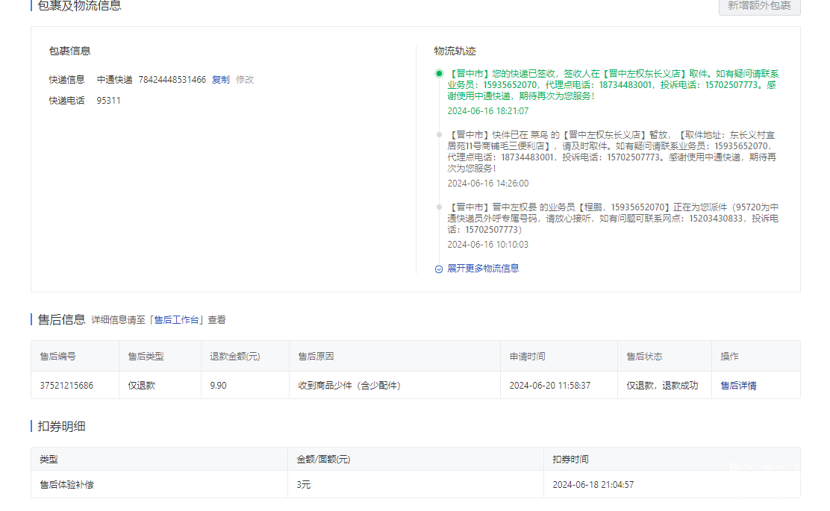Click the circled chevron icon beside 展开更多物流信息
830x511 pixels.
[x=439, y=269]
